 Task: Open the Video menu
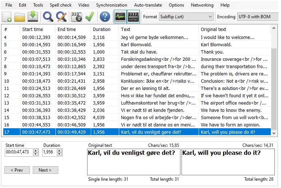coord(84,5)
